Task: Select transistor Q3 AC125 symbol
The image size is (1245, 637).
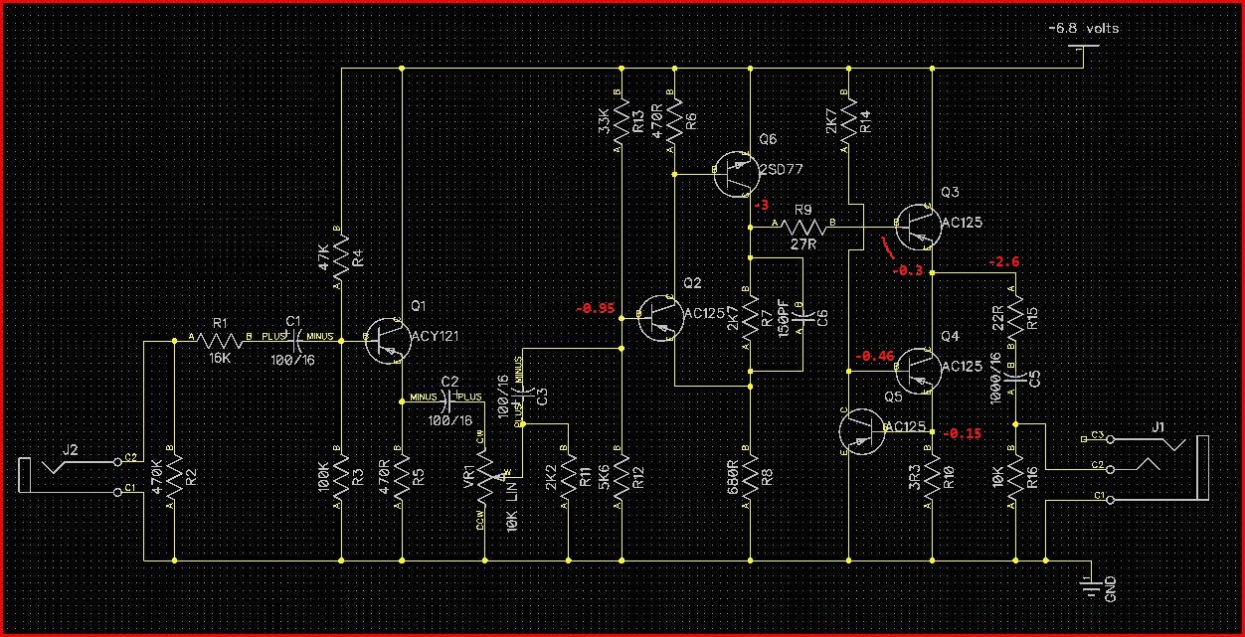Action: coord(917,229)
